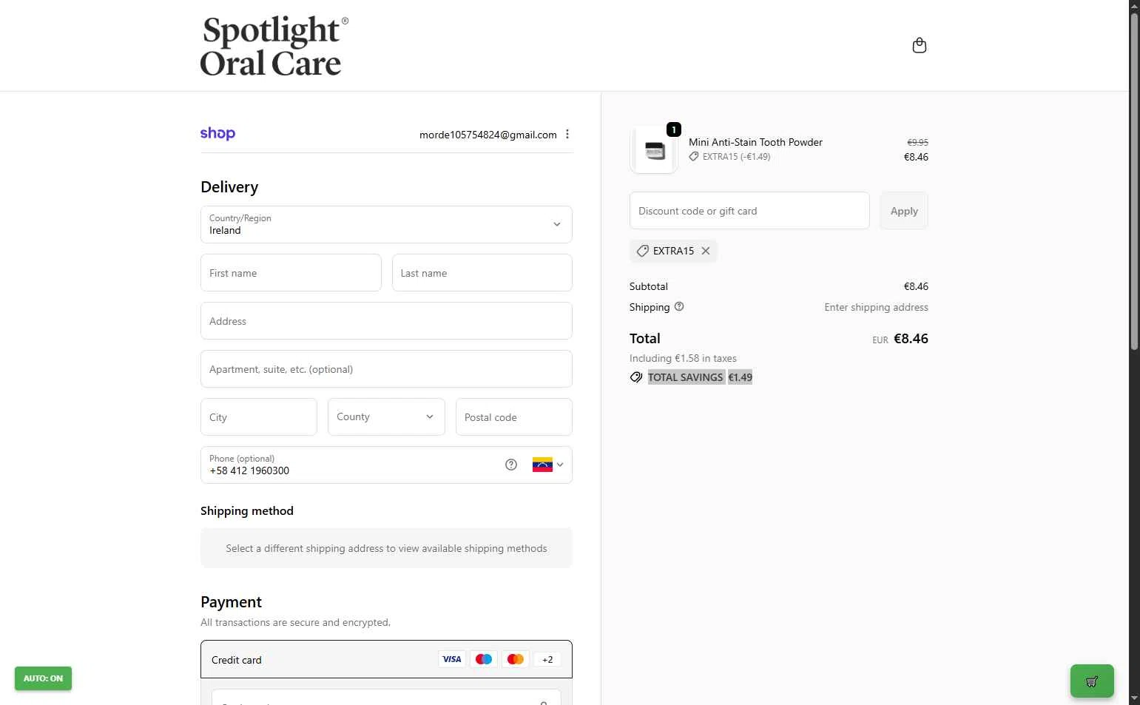This screenshot has height=705, width=1140.
Task: Focus the First name field
Action: (291, 273)
